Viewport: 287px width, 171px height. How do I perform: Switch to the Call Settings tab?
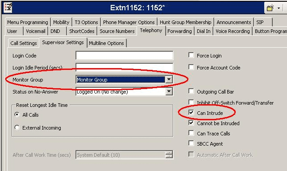23,43
